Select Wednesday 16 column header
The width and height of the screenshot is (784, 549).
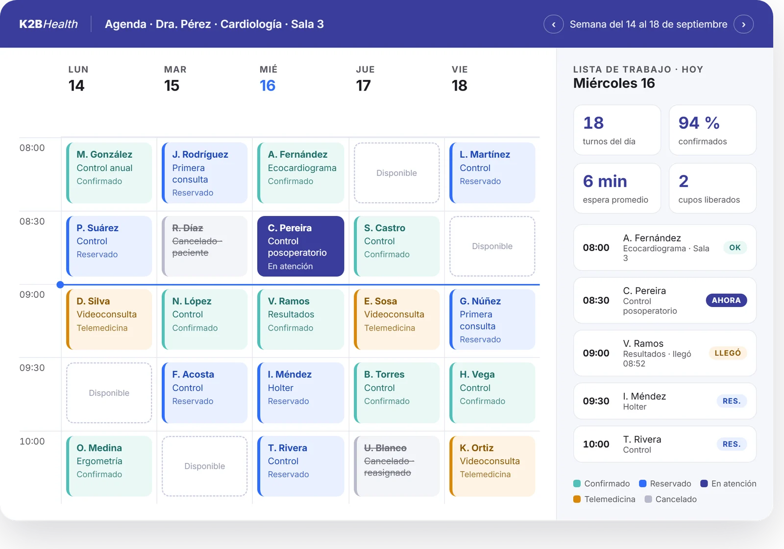click(x=268, y=79)
